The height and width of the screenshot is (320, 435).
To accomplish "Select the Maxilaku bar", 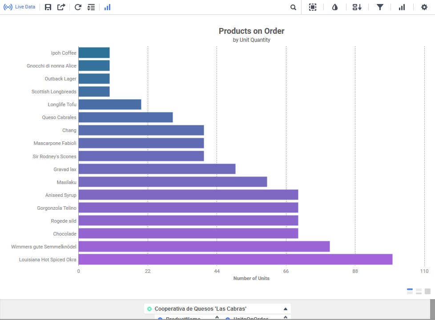I will click(x=173, y=182).
